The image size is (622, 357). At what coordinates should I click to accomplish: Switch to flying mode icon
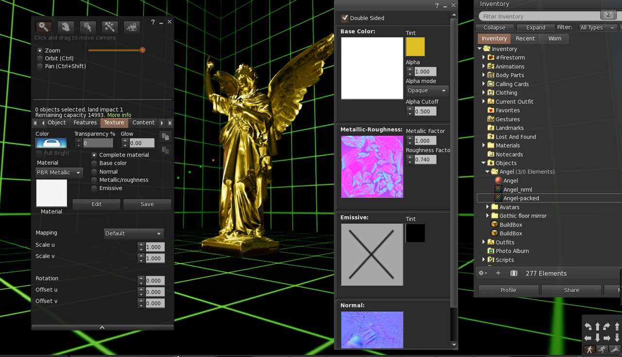[x=615, y=349]
